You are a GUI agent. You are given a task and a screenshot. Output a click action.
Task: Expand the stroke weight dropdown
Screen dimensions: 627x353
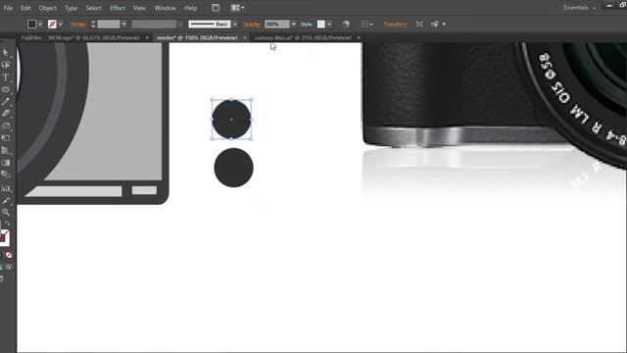[124, 25]
